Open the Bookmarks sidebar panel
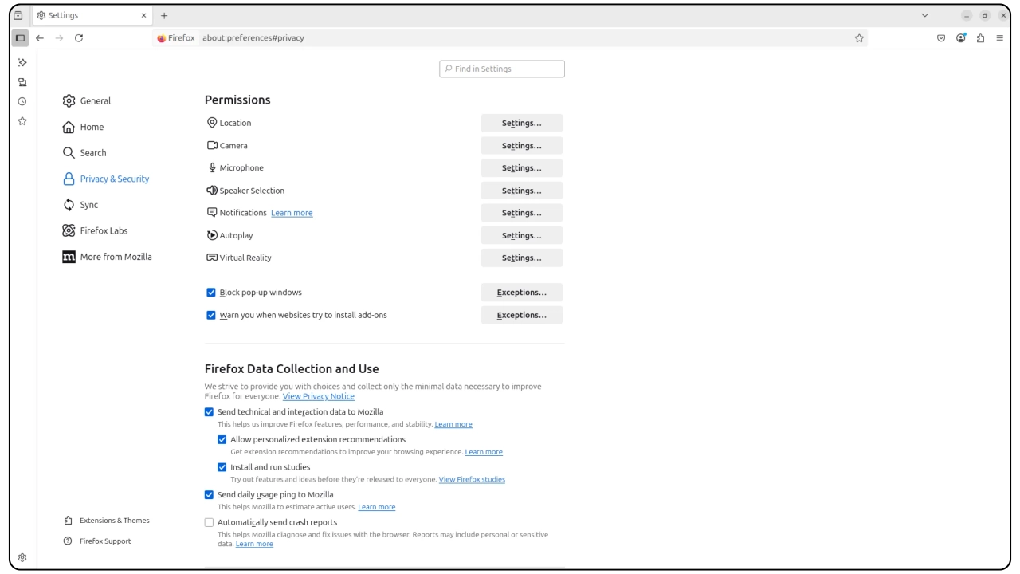This screenshot has height=574, width=1020. click(22, 121)
